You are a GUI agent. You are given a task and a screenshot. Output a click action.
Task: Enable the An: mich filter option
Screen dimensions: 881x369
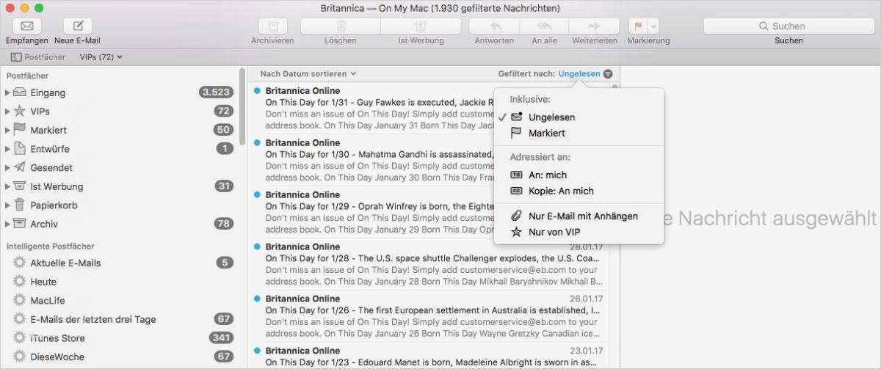[x=579, y=175]
